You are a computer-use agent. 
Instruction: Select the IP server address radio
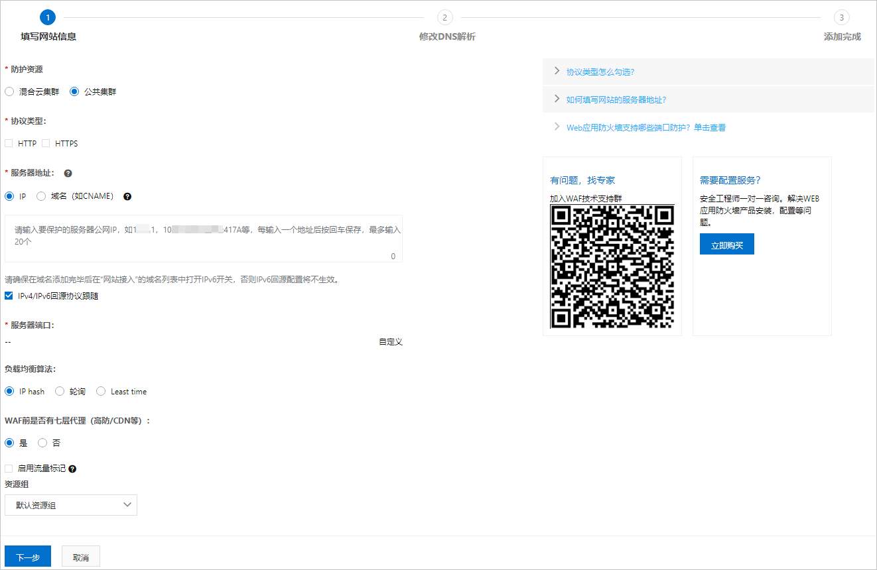pos(9,196)
